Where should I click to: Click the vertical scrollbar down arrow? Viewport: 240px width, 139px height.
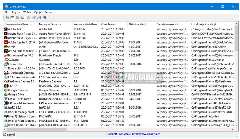(x=236, y=126)
